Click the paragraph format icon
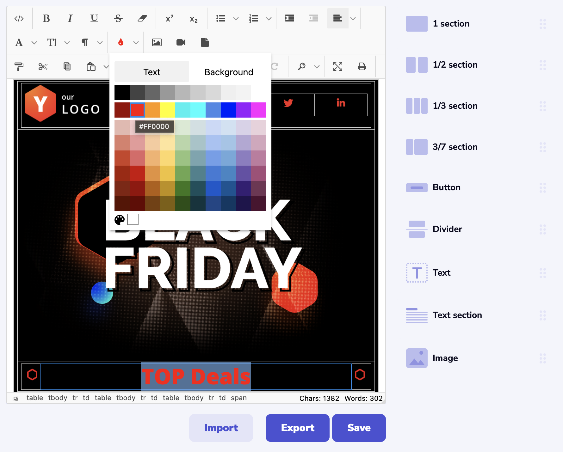Screen dimensions: 563x452 [x=85, y=42]
